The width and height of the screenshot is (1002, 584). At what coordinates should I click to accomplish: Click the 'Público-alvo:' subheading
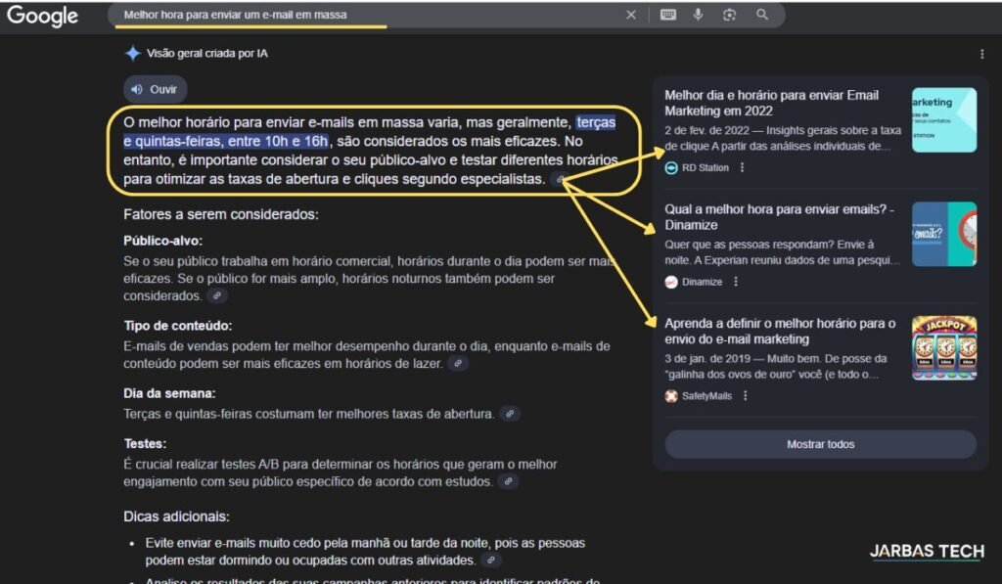coord(163,241)
